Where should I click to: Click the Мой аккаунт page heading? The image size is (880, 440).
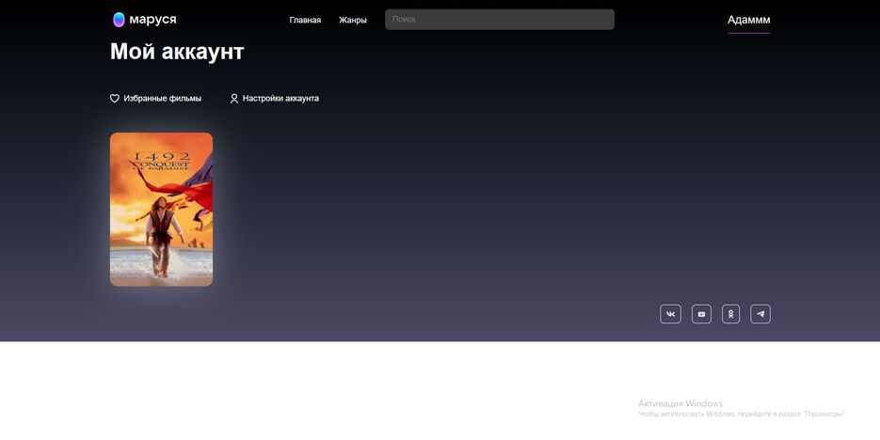click(177, 52)
